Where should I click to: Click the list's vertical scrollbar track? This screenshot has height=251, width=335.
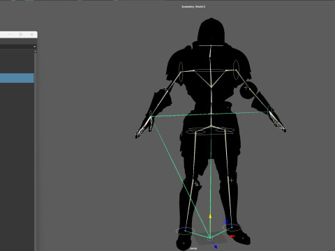pos(36,151)
